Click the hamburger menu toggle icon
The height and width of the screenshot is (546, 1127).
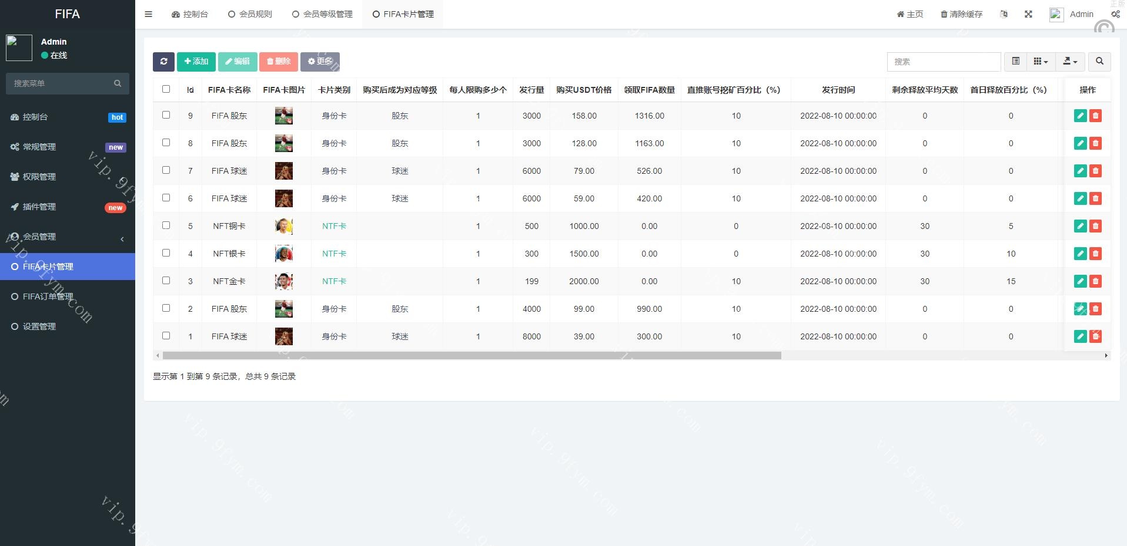(x=148, y=14)
